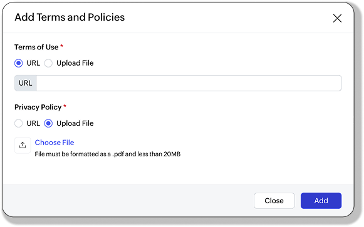Click the blue Add button
This screenshot has height=227, width=364.
[321, 201]
